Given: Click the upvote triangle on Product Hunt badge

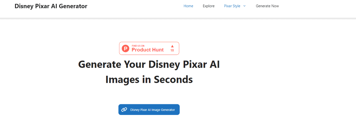Looking at the screenshot, I should 172,46.
